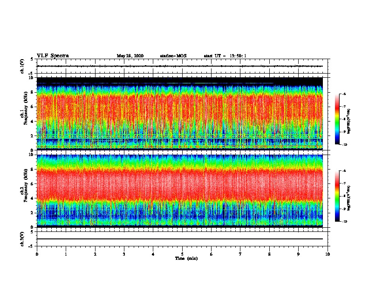
Task: Click the ch.1 spectrogram color scale bar
Action: coord(337,119)
